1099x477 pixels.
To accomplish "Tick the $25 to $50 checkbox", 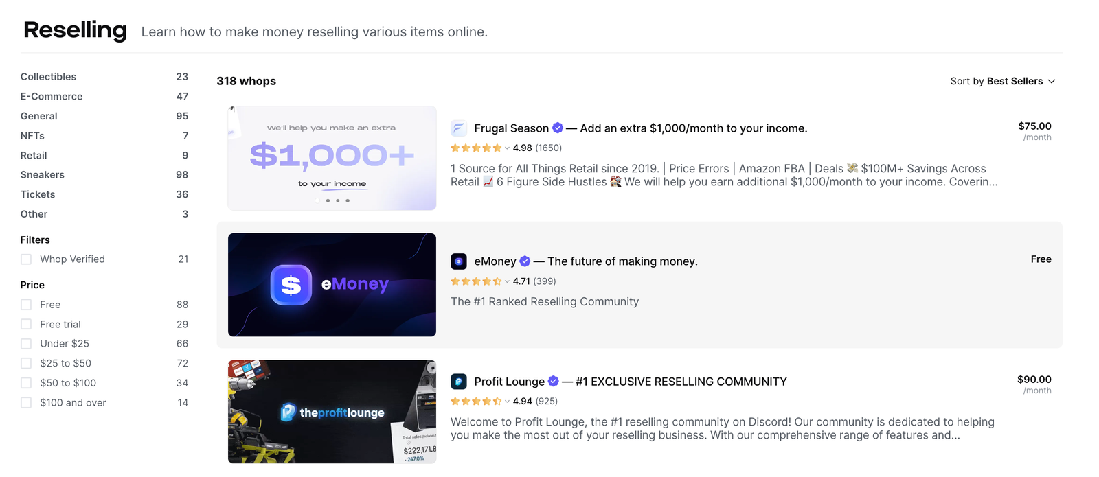I will [26, 363].
